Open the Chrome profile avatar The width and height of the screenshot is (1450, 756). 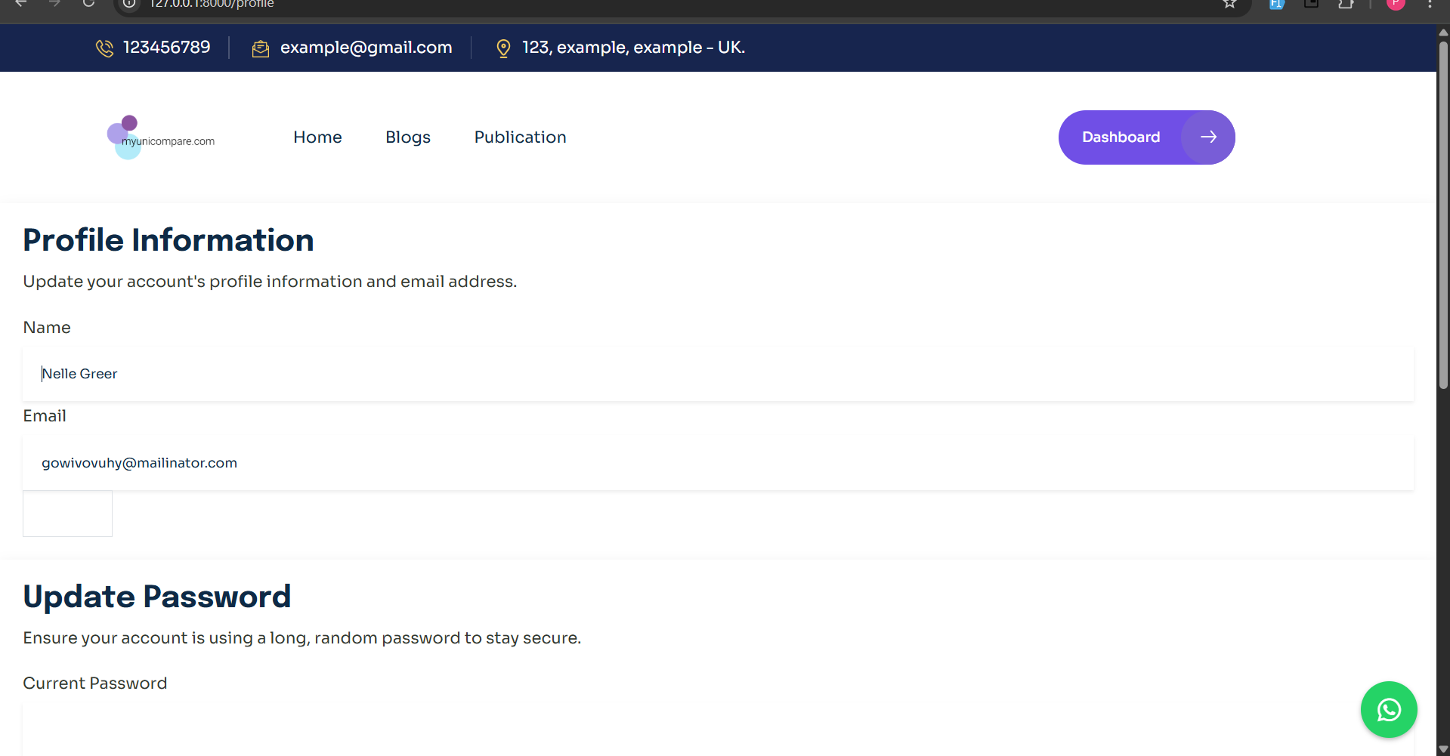[x=1395, y=4]
